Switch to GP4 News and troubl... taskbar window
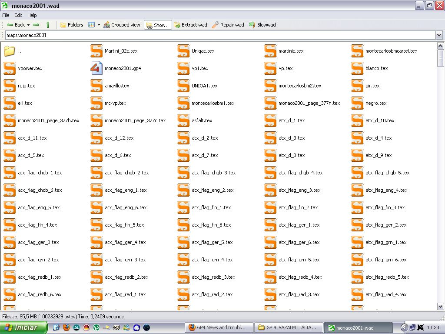This screenshot has height=334, width=445. (x=219, y=327)
